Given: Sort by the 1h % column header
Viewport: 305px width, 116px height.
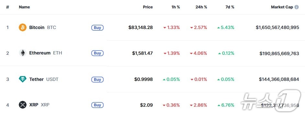Looking at the screenshot, I should click(175, 7).
